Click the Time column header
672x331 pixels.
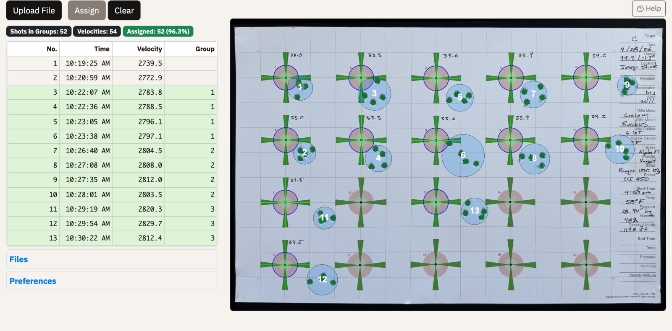tap(86, 49)
